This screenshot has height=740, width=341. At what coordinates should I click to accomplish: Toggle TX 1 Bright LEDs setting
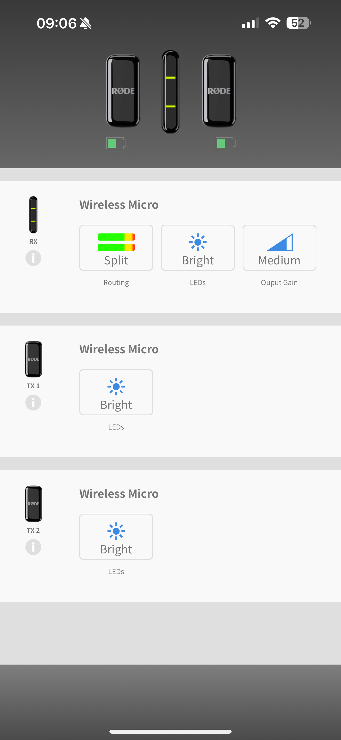pyautogui.click(x=116, y=392)
